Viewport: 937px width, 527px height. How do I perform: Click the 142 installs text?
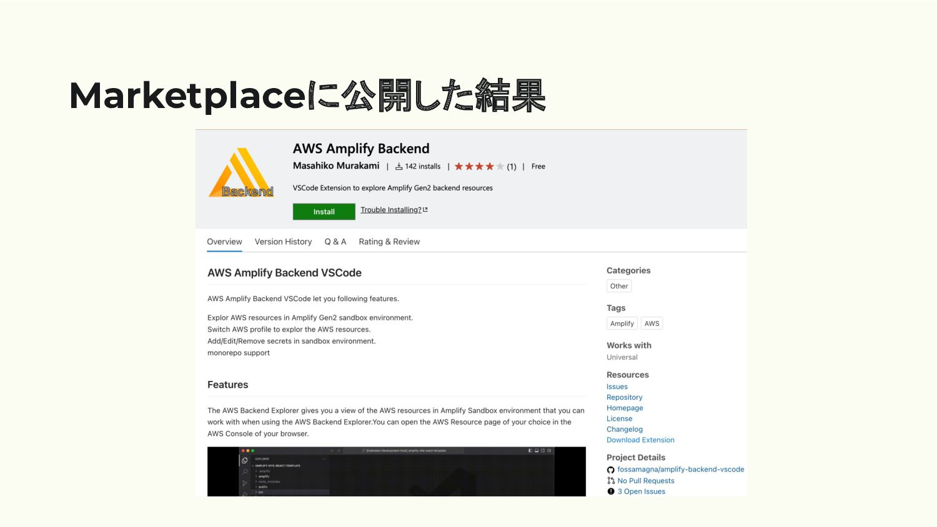click(423, 167)
